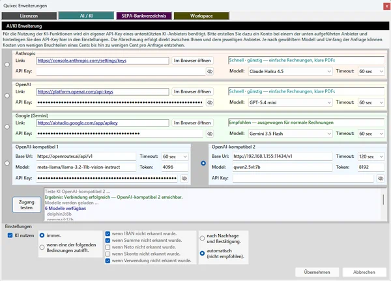Click the meta-llama Model field
The height and width of the screenshot is (281, 391).
pyautogui.click(x=86, y=167)
